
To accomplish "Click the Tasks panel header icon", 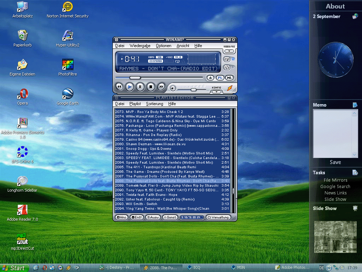I will (x=355, y=172).
